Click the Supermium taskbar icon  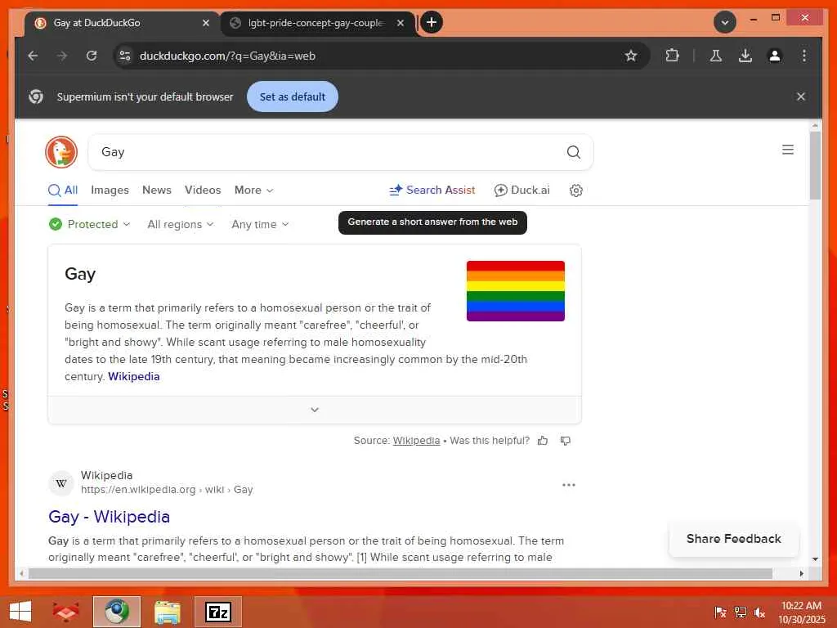click(x=117, y=612)
